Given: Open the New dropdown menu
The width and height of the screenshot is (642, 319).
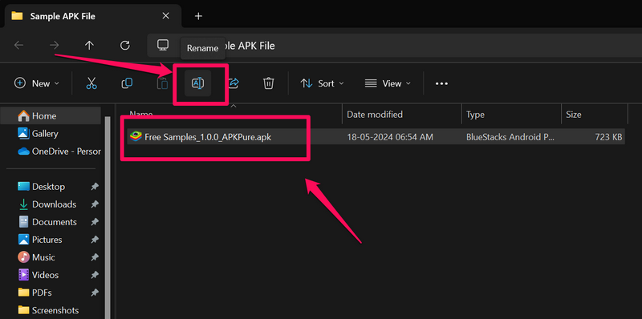Looking at the screenshot, I should tap(37, 83).
